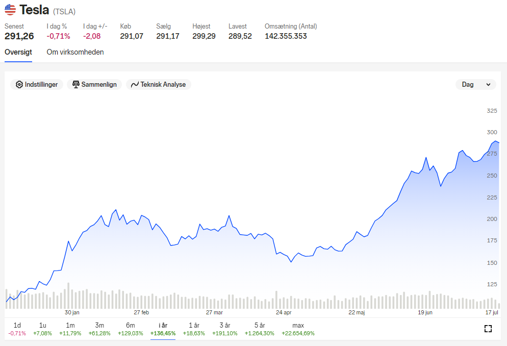Screen dimensions: 507x346
Task: Open Teknisk Analyse chart tool
Action: tap(159, 84)
